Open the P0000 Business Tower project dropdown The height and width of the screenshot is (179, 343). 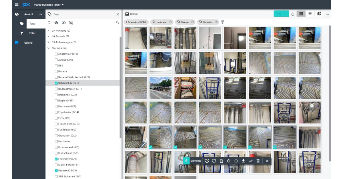pos(49,5)
